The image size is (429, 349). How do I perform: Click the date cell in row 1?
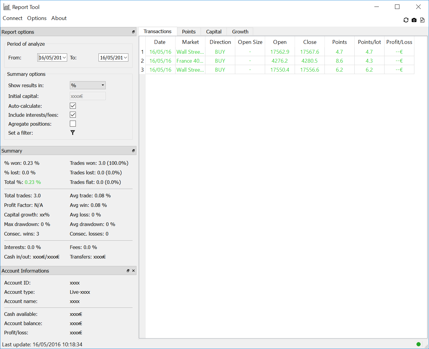click(160, 52)
